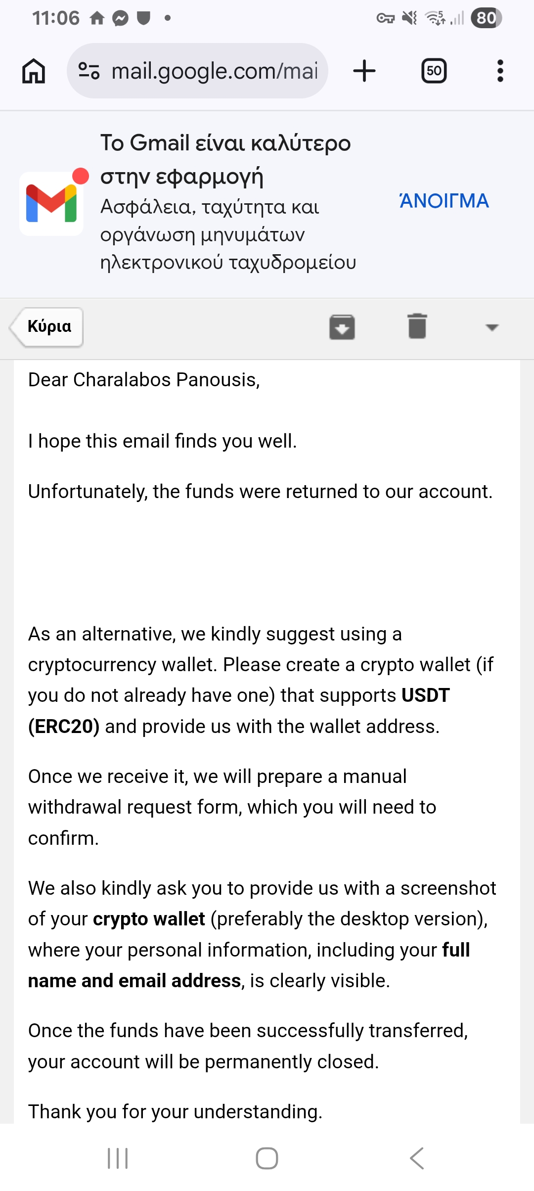
Task: Tap the ΆΝΟΙΓΜΑ link to open Gmail app
Action: pos(444,201)
